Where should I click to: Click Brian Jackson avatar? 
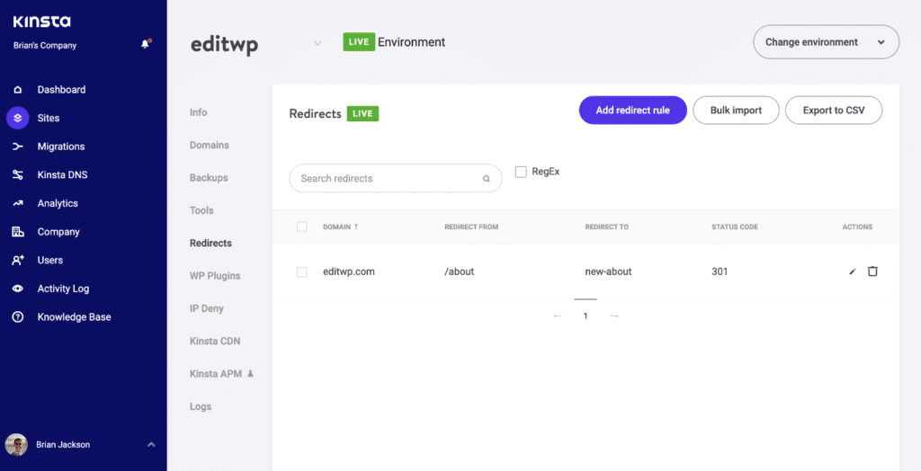tap(16, 445)
